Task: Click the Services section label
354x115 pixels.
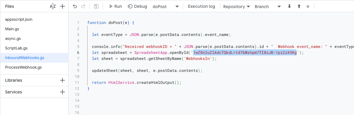Action: [14, 92]
